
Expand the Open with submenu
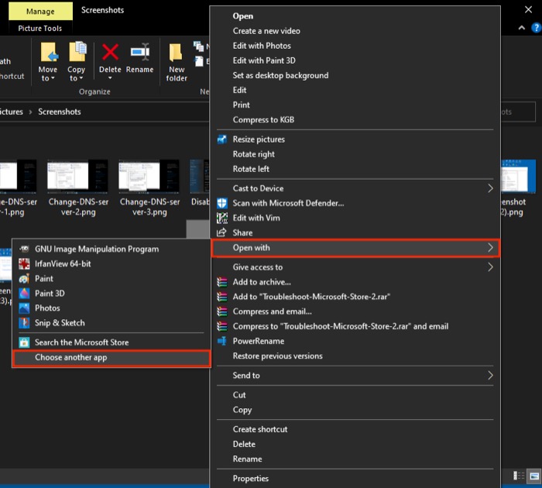pos(490,248)
